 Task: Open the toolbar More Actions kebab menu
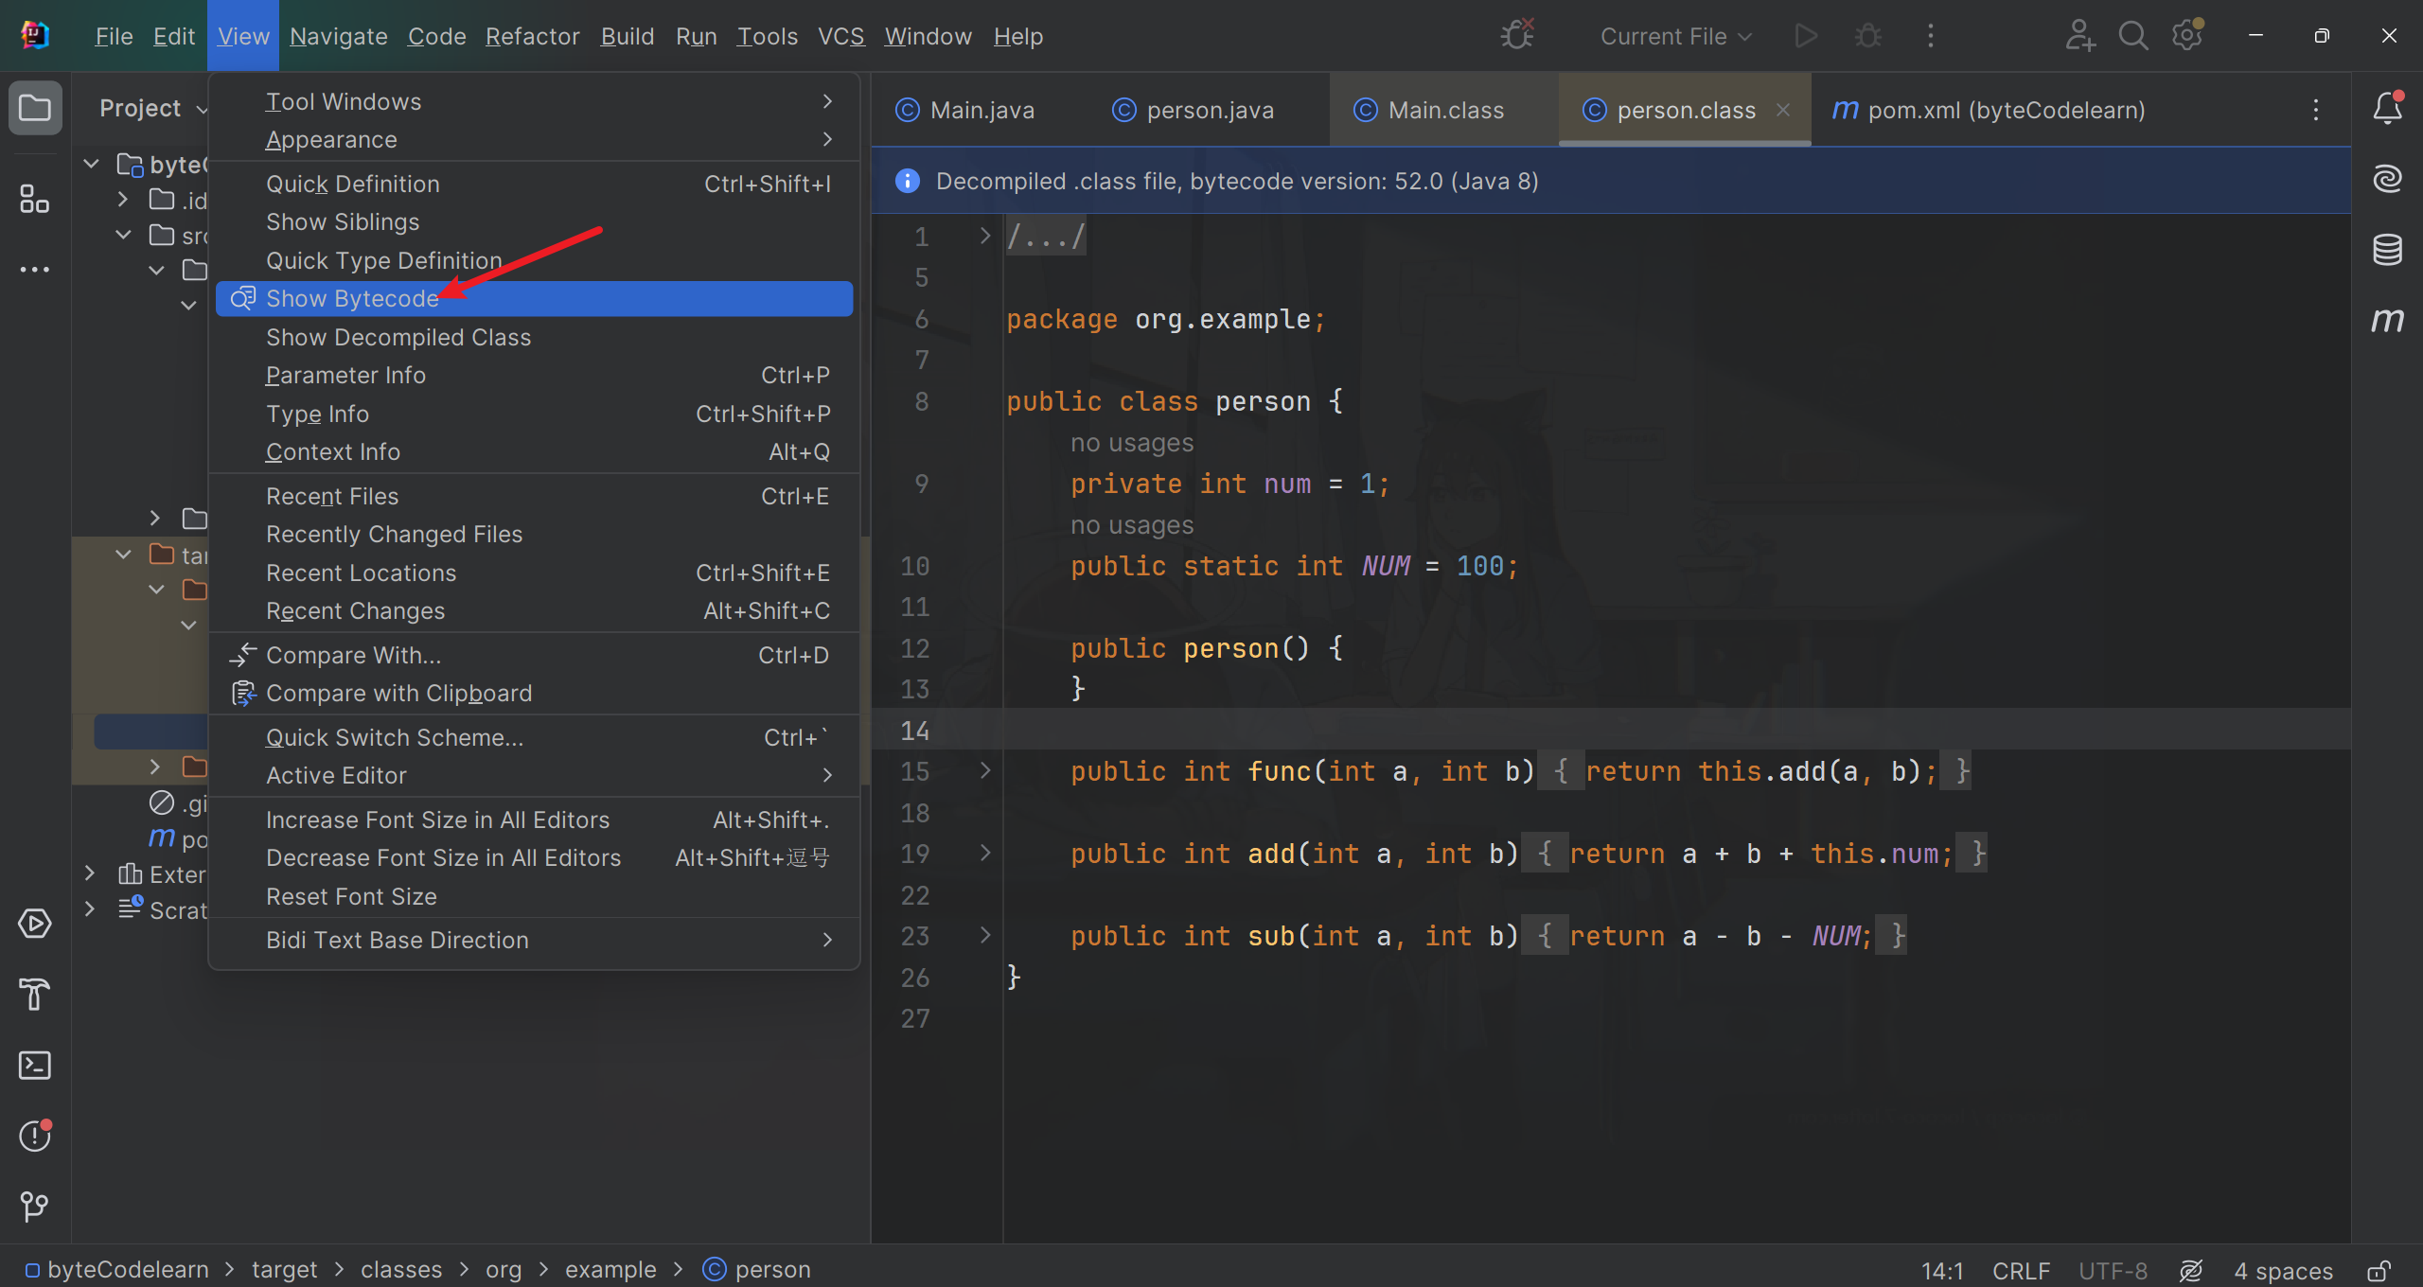coord(1931,36)
